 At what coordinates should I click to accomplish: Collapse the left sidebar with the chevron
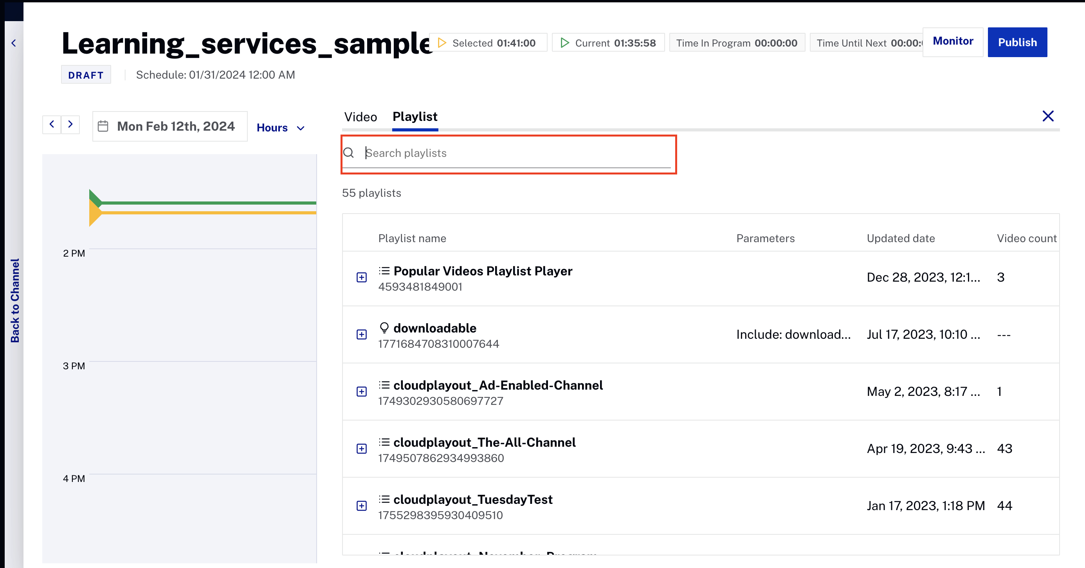point(14,43)
